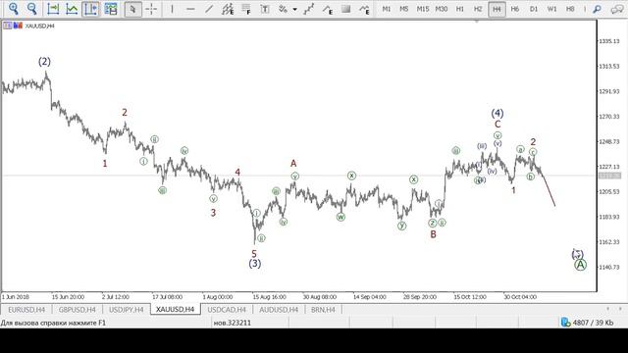628x353 pixels.
Task: Click the circled green A label
Action: point(580,265)
